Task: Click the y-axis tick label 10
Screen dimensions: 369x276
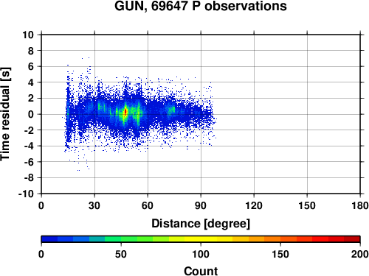Action: click(x=28, y=35)
